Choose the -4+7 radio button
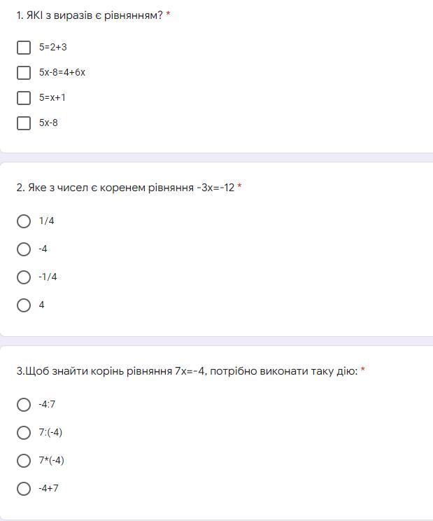Viewport: 433px width, 521px height. pyautogui.click(x=24, y=489)
